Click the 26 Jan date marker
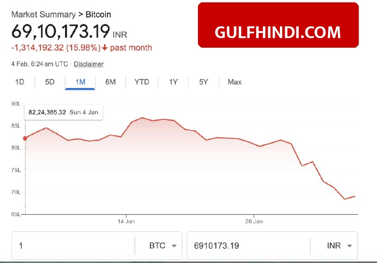377x263 pixels. pos(254,221)
